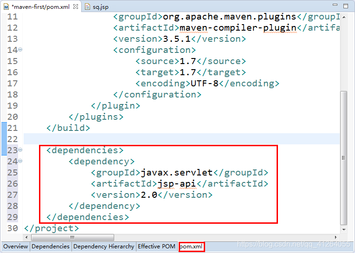Click the closing dependency tag on line 28
The image size is (355, 253).
pos(104,206)
